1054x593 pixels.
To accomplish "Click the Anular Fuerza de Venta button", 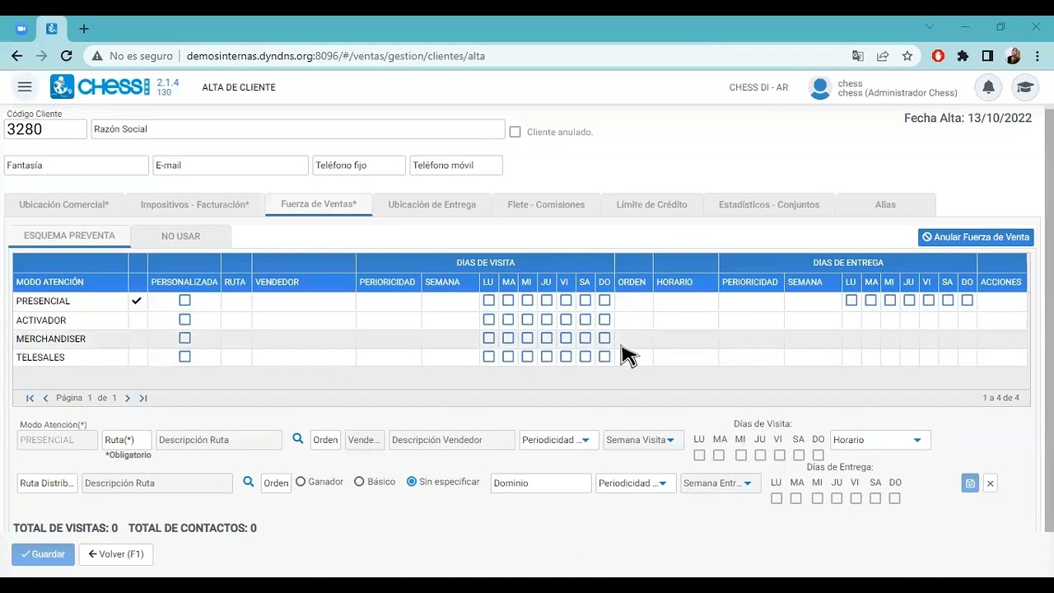I will pyautogui.click(x=976, y=237).
